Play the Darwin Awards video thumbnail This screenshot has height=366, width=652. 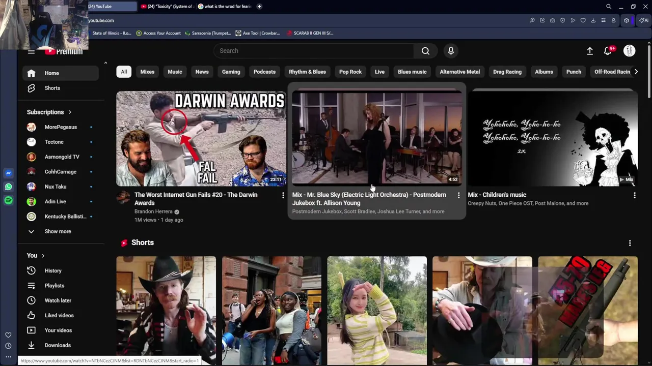[x=201, y=139]
